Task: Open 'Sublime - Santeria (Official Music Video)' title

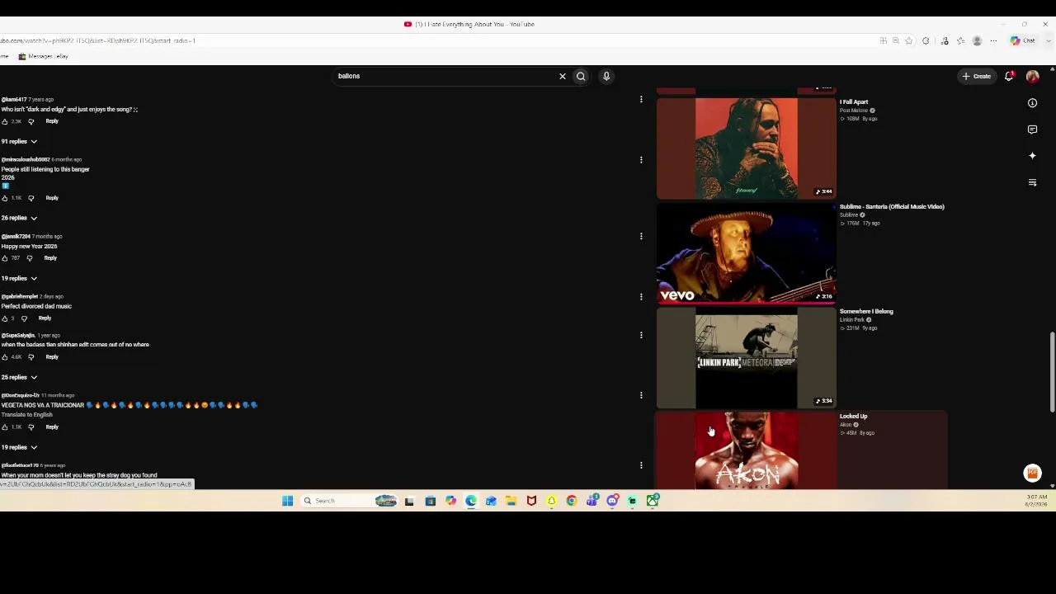Action: coord(892,207)
